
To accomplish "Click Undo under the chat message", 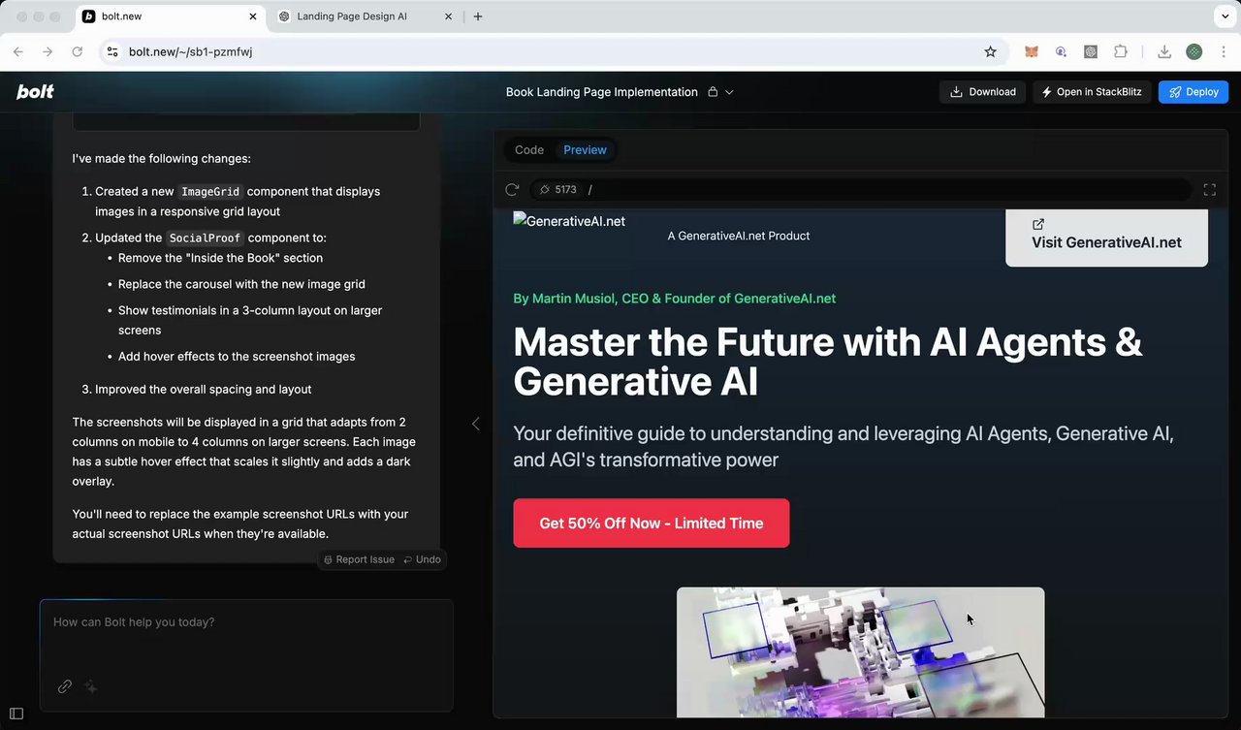I will (422, 559).
